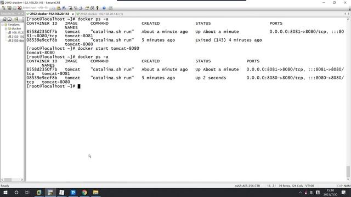Open the notification center icon

tap(344, 193)
